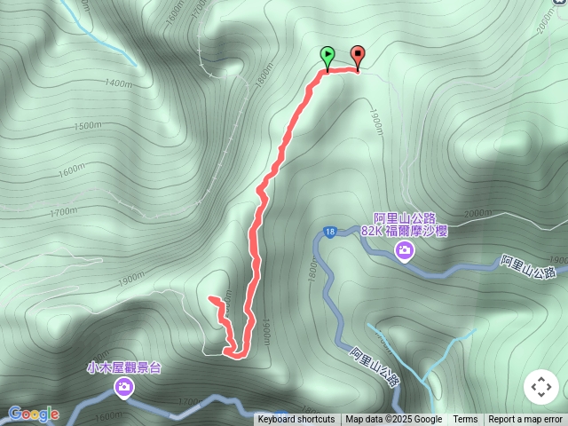Open the 小木屋觀景台 camera marker
The width and height of the screenshot is (568, 426).
click(x=124, y=389)
